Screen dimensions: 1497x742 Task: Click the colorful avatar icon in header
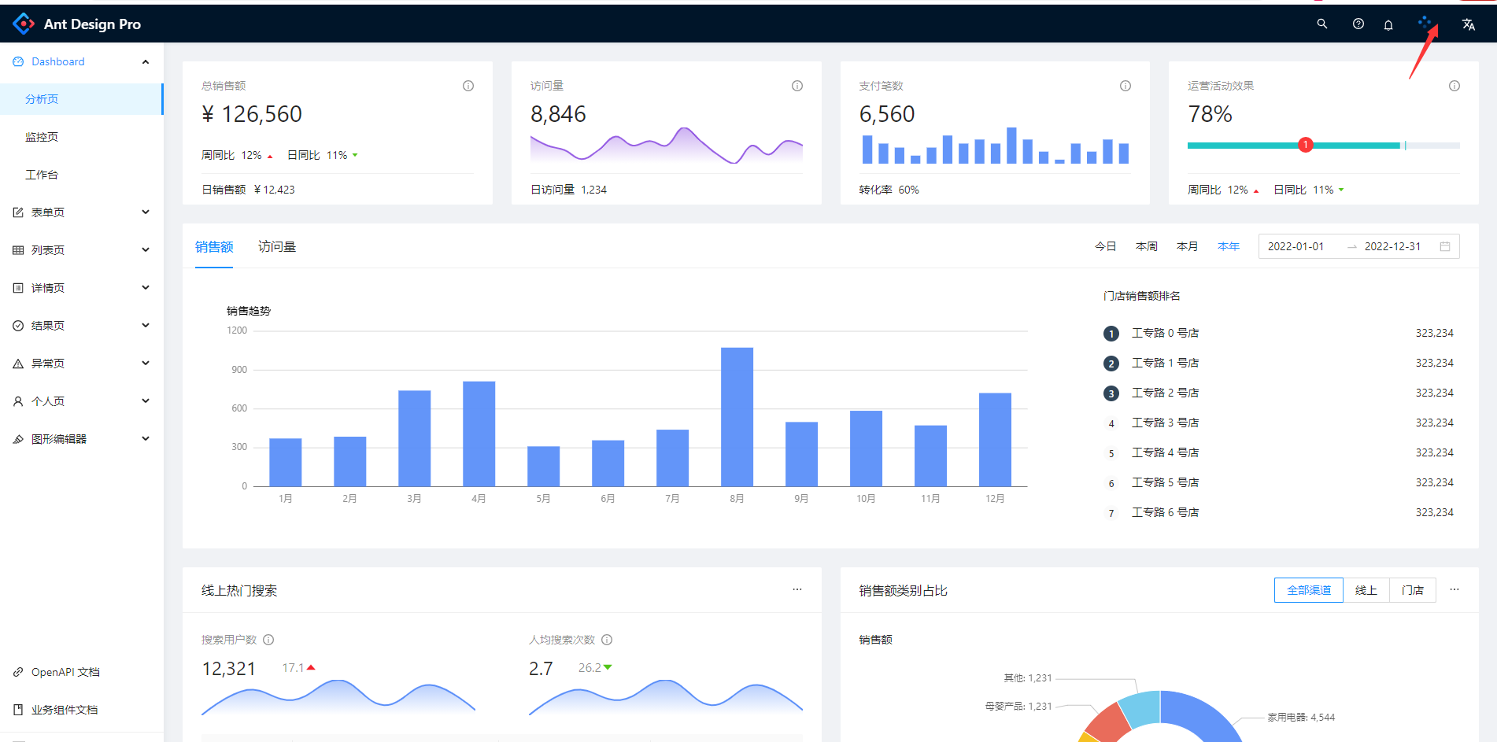click(x=1425, y=23)
